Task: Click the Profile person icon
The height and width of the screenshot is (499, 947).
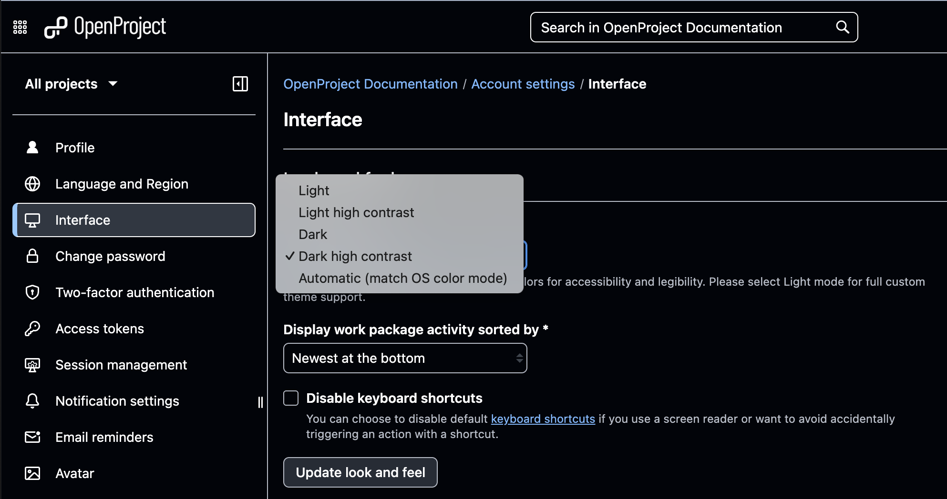Action: tap(32, 147)
